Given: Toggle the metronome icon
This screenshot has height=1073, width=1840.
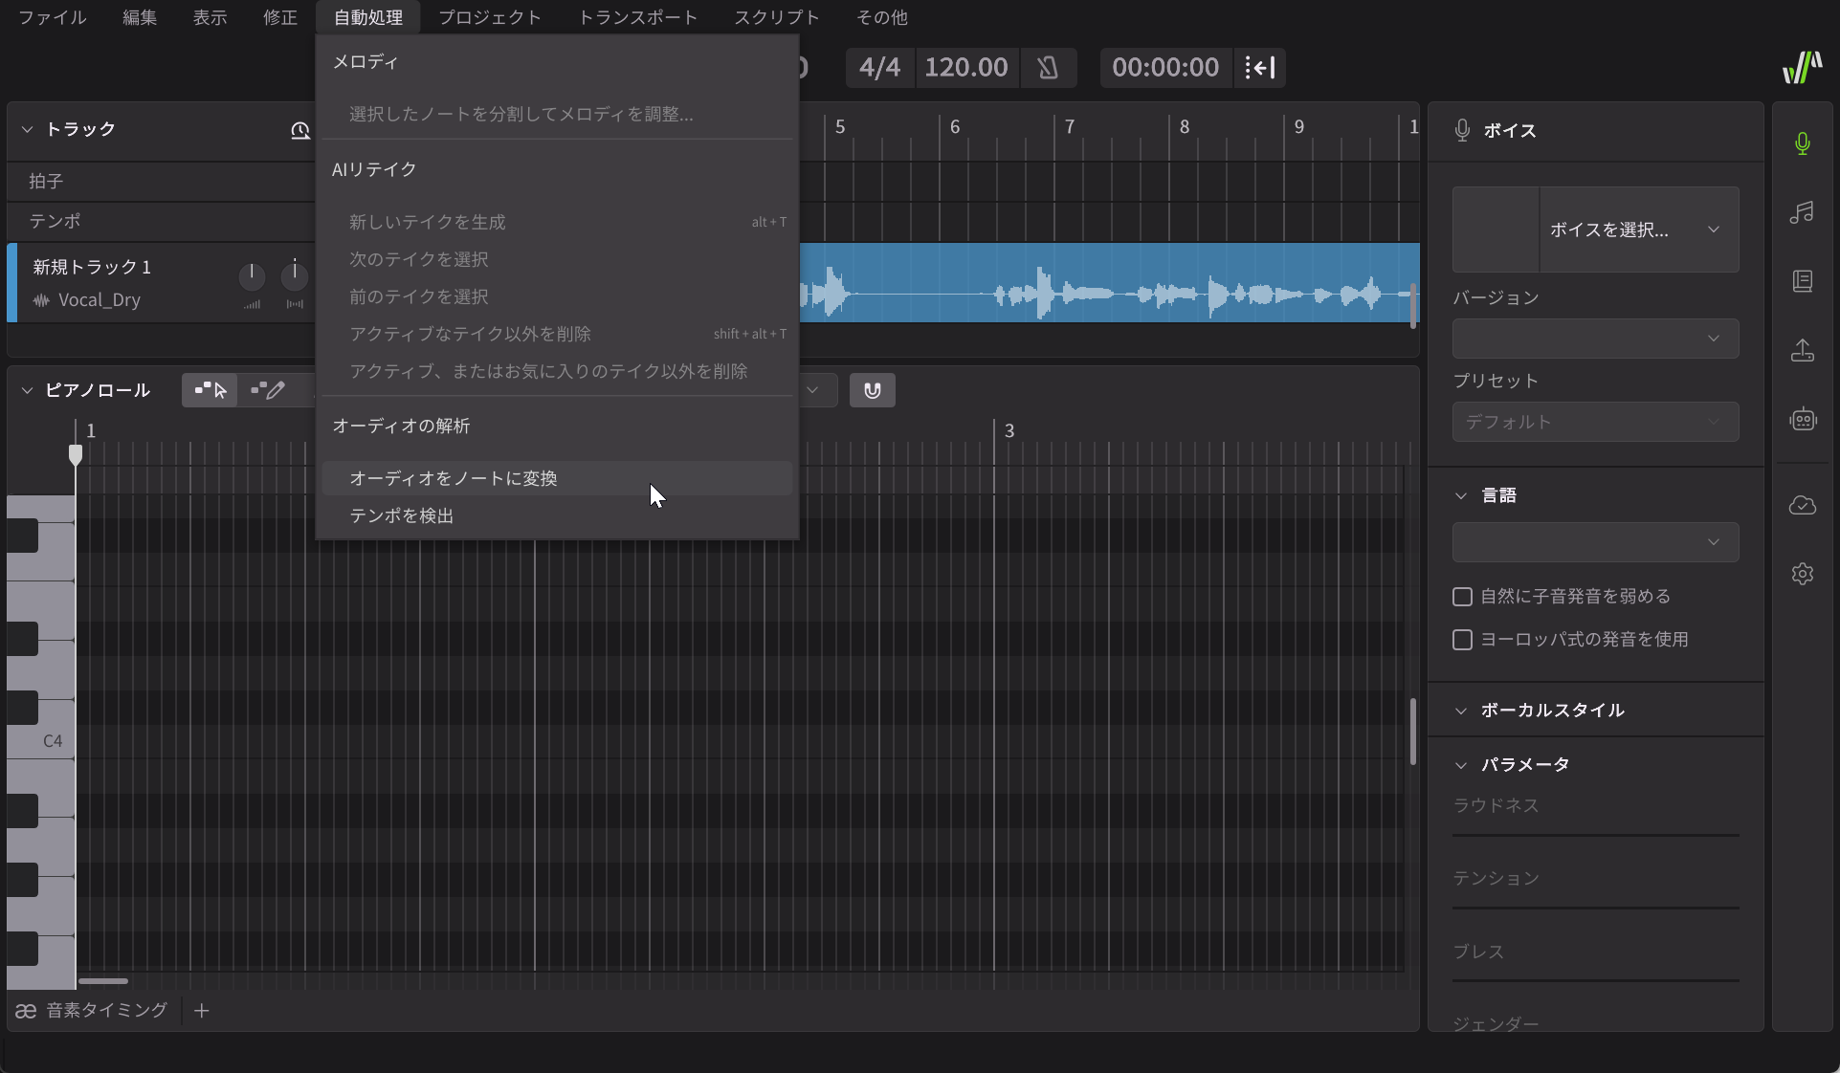Looking at the screenshot, I should (1048, 68).
